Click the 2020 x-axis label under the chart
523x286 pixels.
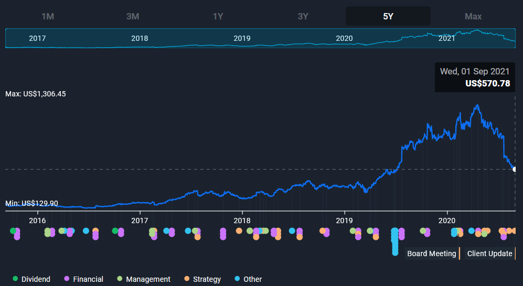click(446, 221)
